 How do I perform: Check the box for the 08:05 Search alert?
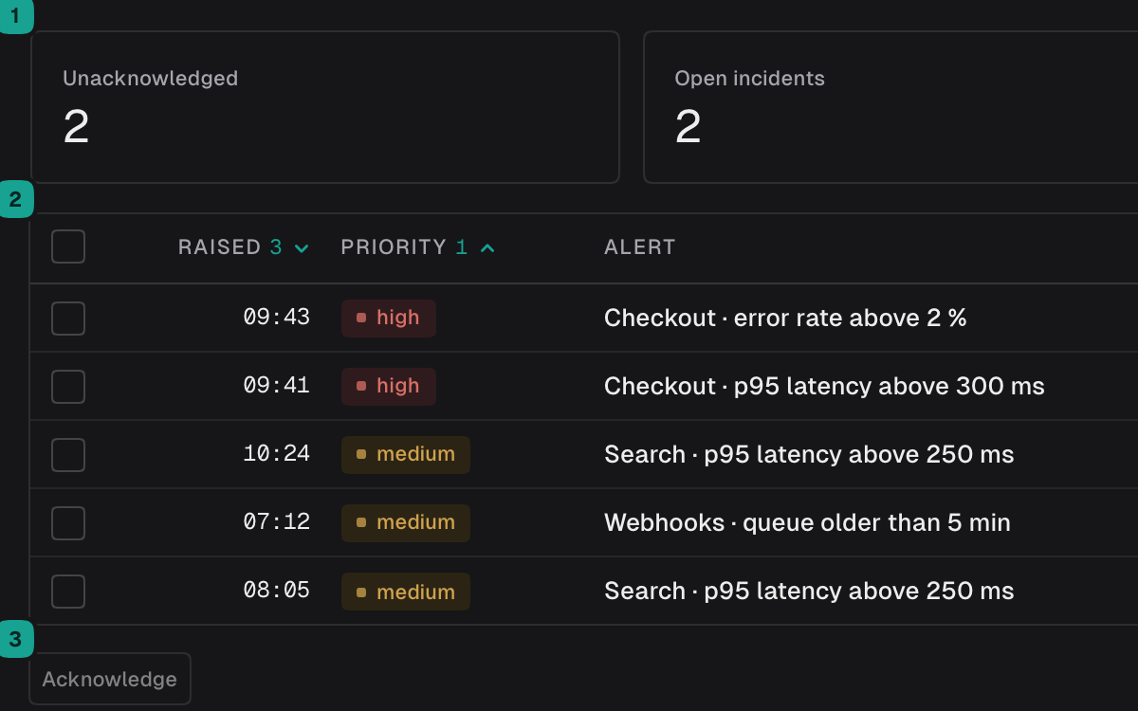click(68, 592)
